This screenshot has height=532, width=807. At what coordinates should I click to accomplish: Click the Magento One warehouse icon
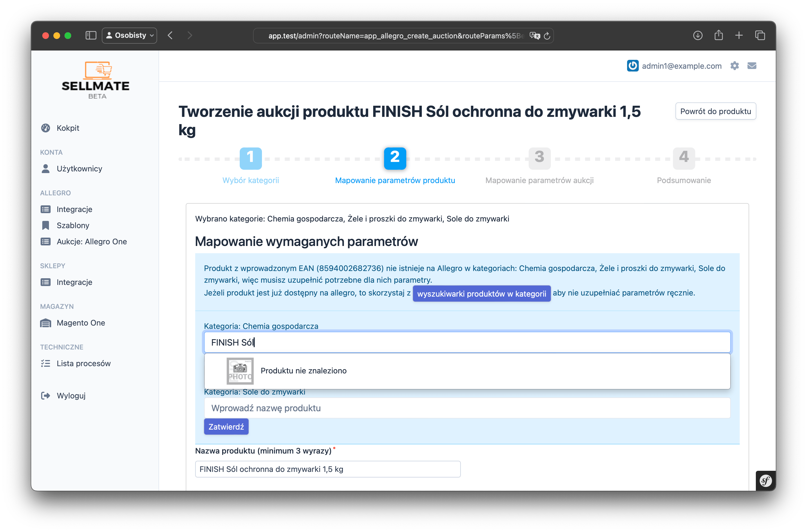(45, 323)
